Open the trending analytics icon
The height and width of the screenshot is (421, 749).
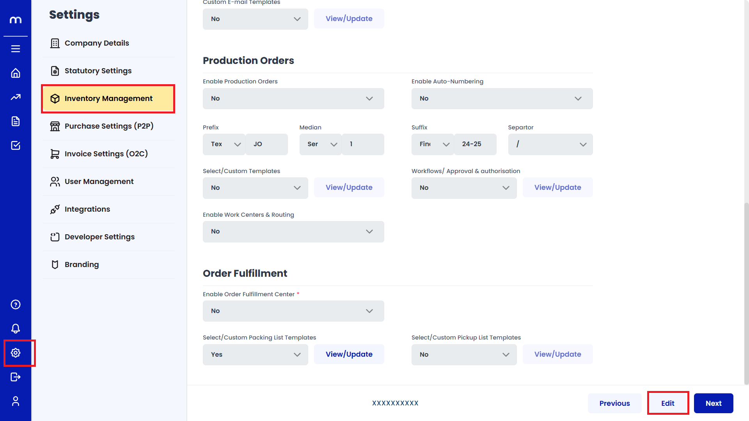click(x=16, y=97)
